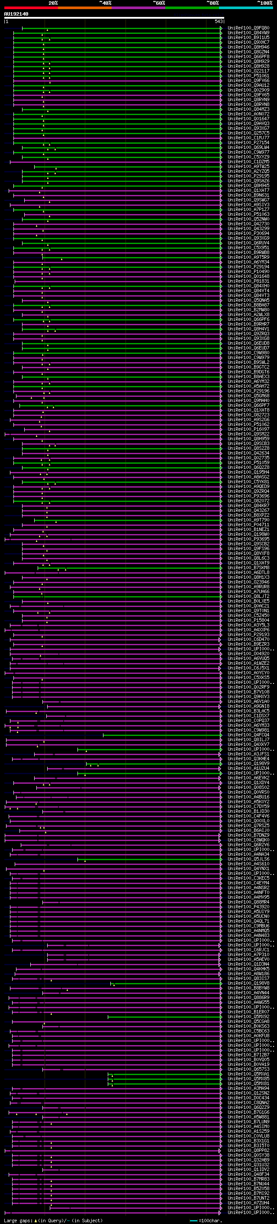This screenshot has height=1224, width=277.
Task: Click the AU192140 query name
Action: (16, 14)
